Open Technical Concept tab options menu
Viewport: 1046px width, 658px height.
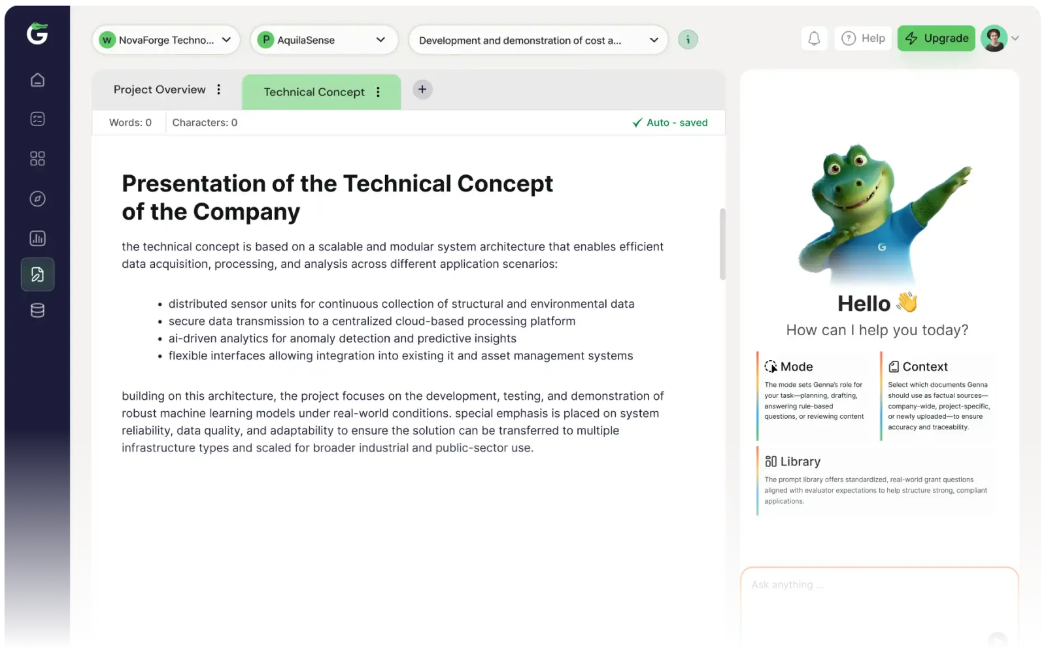pyautogui.click(x=378, y=92)
